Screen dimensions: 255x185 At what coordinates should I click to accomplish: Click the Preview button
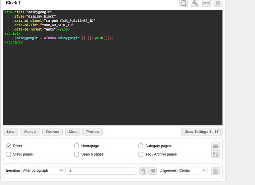pyautogui.click(x=93, y=132)
